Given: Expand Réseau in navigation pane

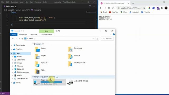Looking at the screenshot, I should coord(12,83).
